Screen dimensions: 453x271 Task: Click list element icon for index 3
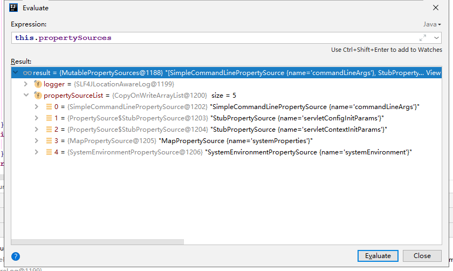pyautogui.click(x=49, y=141)
